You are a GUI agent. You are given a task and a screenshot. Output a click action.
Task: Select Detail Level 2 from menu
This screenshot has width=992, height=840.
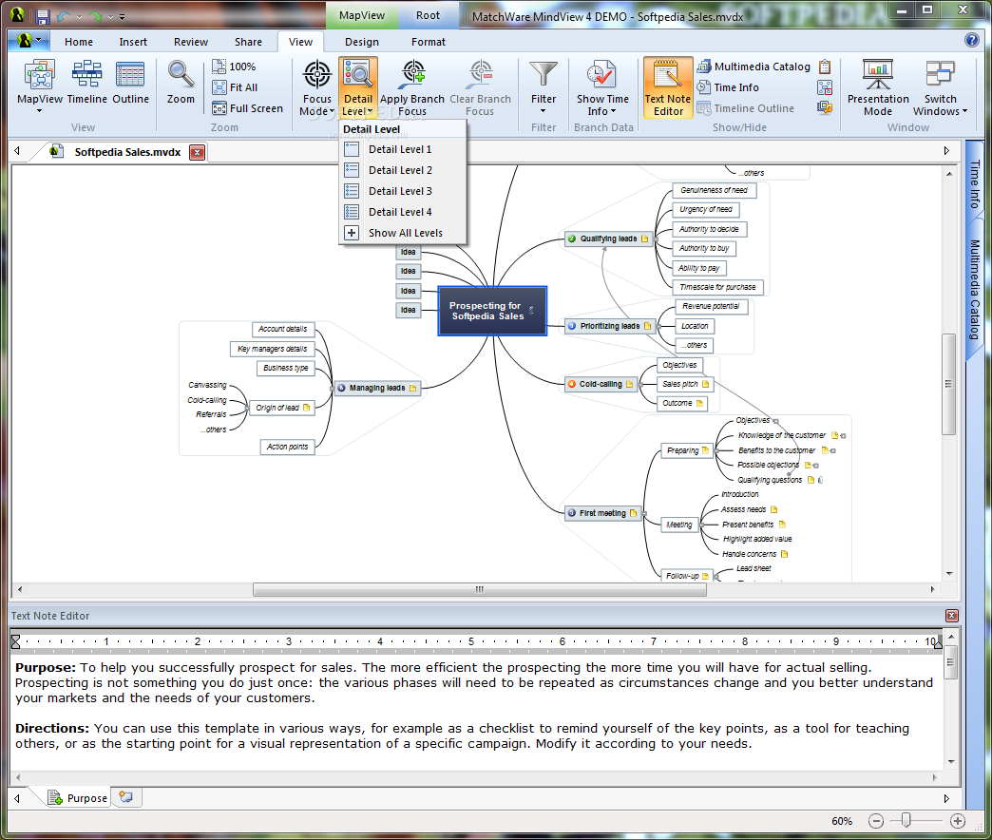[x=403, y=170]
